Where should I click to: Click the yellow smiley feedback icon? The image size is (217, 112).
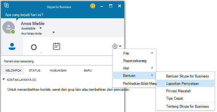(93, 6)
